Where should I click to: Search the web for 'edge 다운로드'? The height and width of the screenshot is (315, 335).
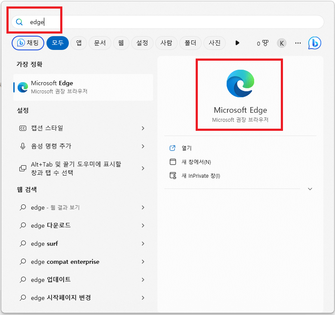click(83, 225)
